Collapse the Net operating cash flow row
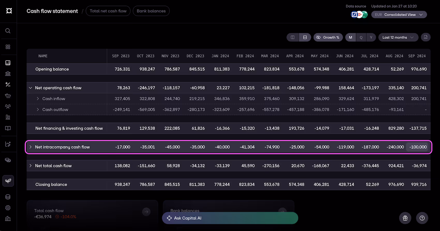This screenshot has height=231, width=440. pyautogui.click(x=31, y=88)
